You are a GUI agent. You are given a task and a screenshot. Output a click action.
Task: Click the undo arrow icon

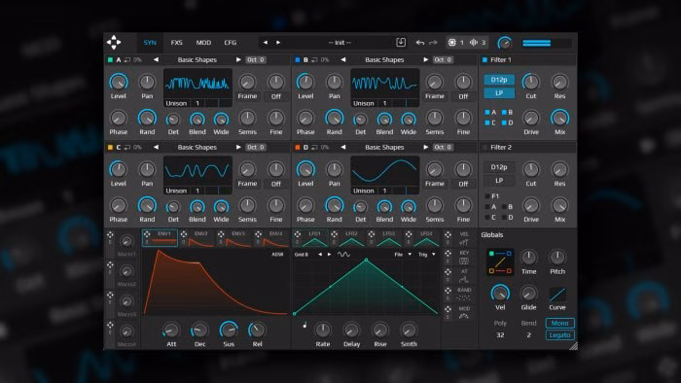click(x=420, y=43)
